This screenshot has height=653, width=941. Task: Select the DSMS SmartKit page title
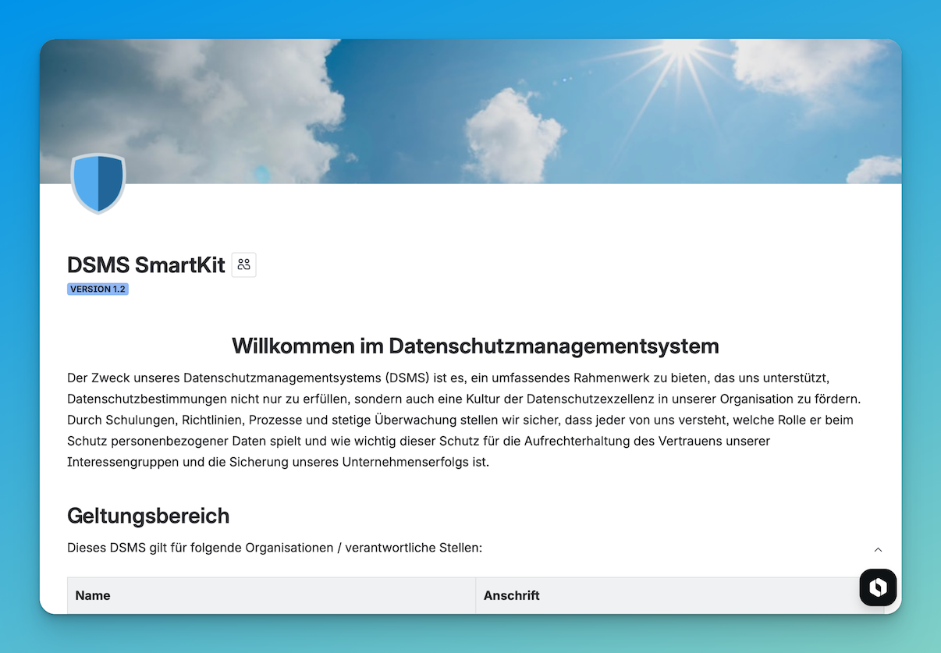coord(145,264)
